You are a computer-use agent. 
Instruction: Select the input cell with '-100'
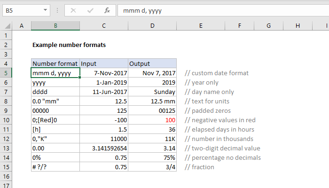tap(104, 120)
